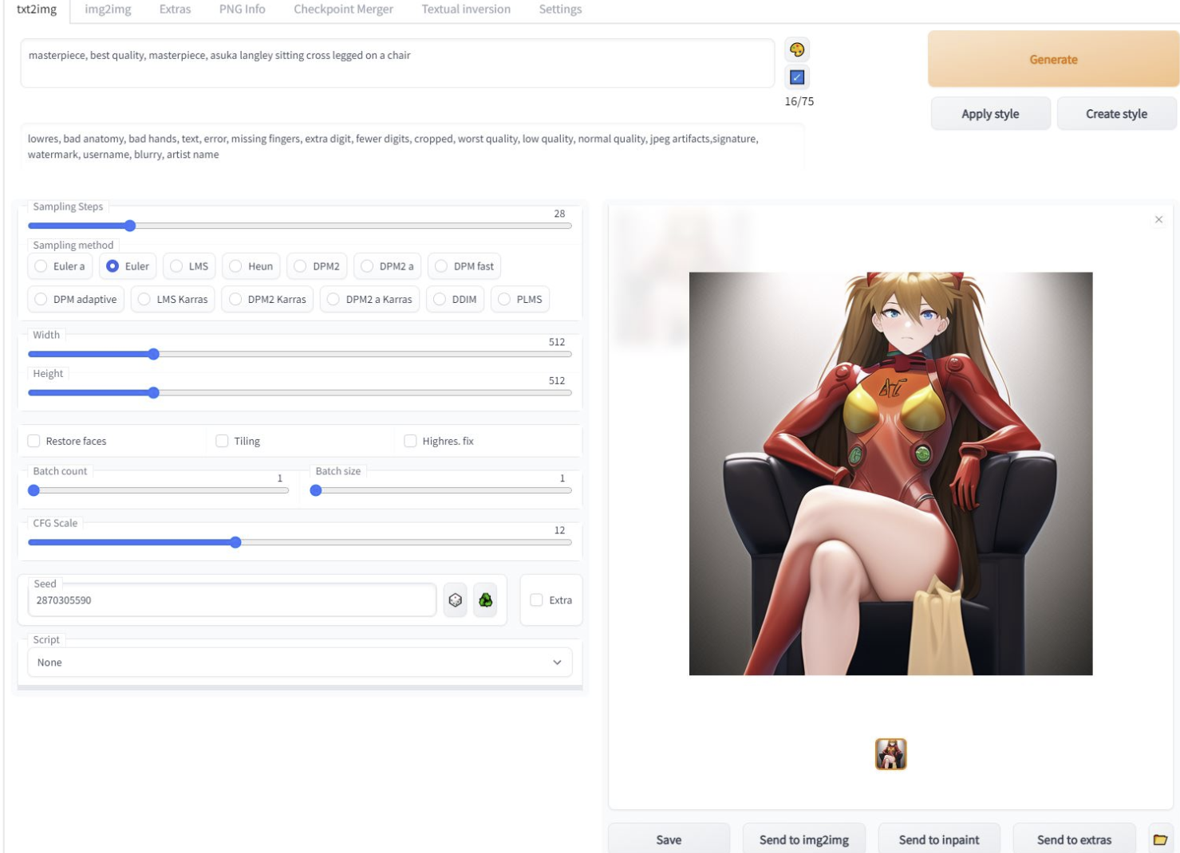Image resolution: width=1180 pixels, height=853 pixels.
Task: Click into the negative prompt text box
Action: 412,147
